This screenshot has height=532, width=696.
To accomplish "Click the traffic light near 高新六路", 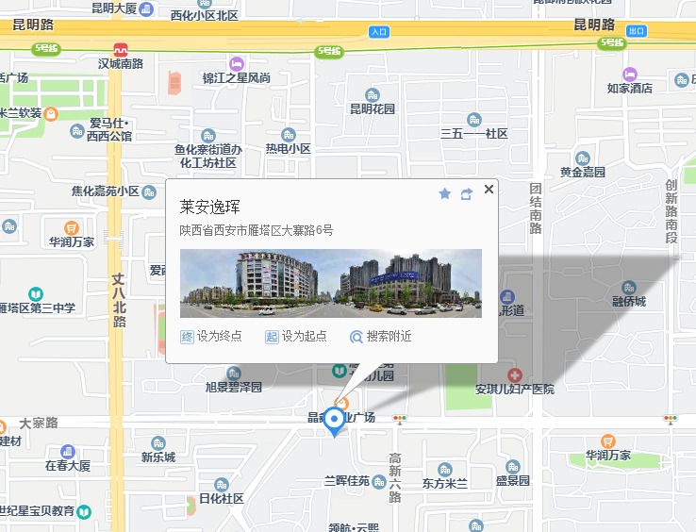I will point(400,419).
